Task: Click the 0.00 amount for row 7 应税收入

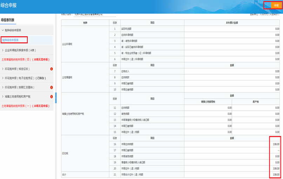Action: click(x=277, y=71)
